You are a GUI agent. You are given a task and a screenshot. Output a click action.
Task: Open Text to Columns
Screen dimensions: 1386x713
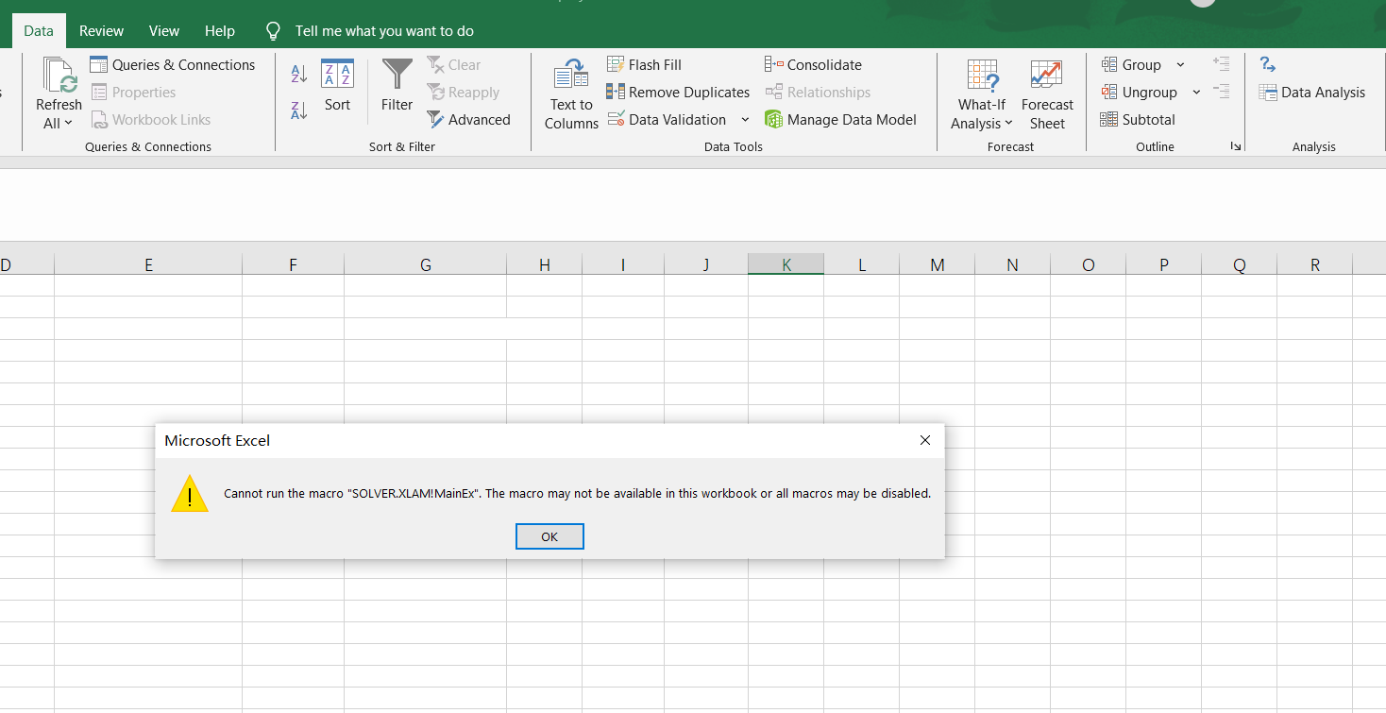coord(570,90)
